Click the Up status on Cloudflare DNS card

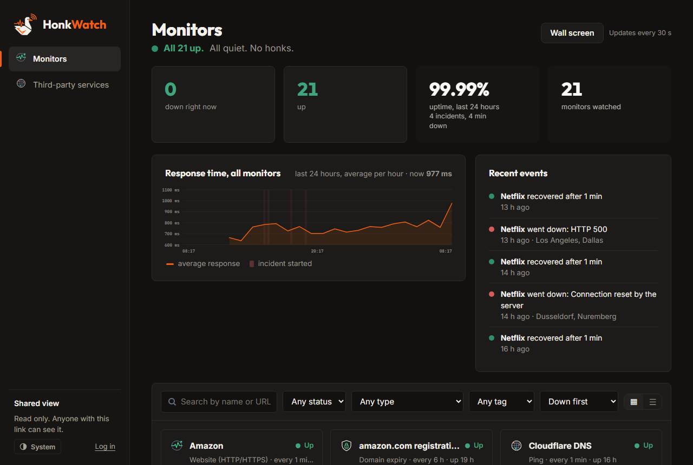(x=644, y=446)
